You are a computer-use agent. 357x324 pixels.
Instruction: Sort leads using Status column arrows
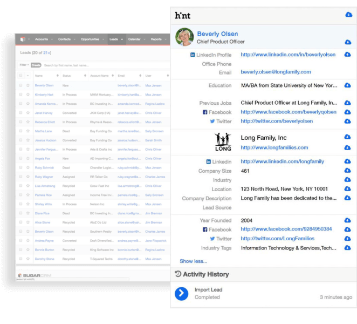coord(85,76)
